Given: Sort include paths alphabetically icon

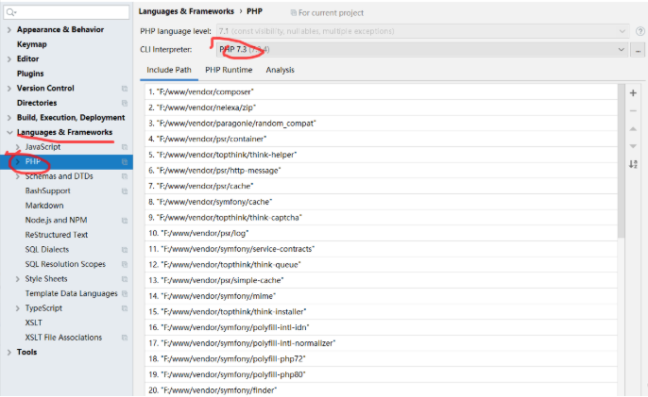Looking at the screenshot, I should click(x=633, y=164).
